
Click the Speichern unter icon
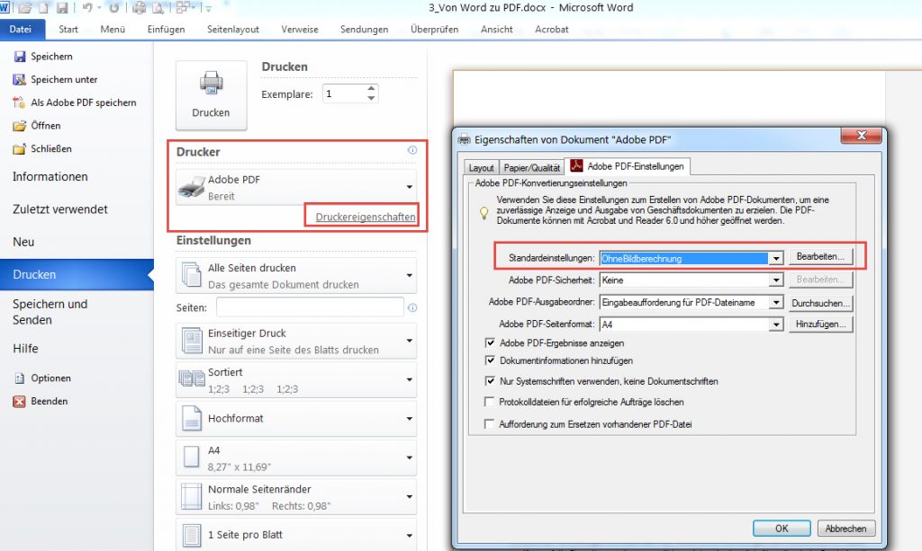click(x=20, y=79)
